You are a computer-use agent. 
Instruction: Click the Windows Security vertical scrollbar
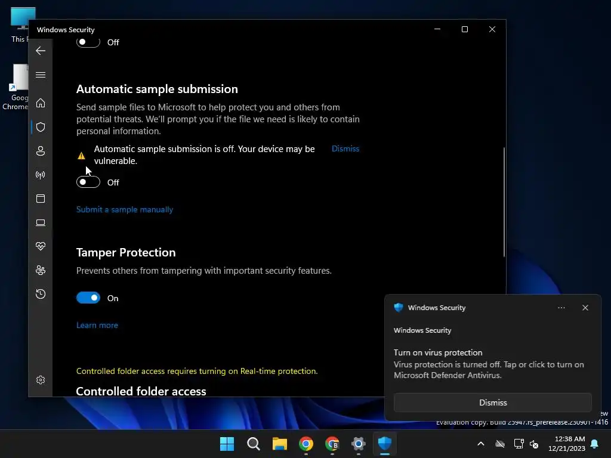point(504,202)
